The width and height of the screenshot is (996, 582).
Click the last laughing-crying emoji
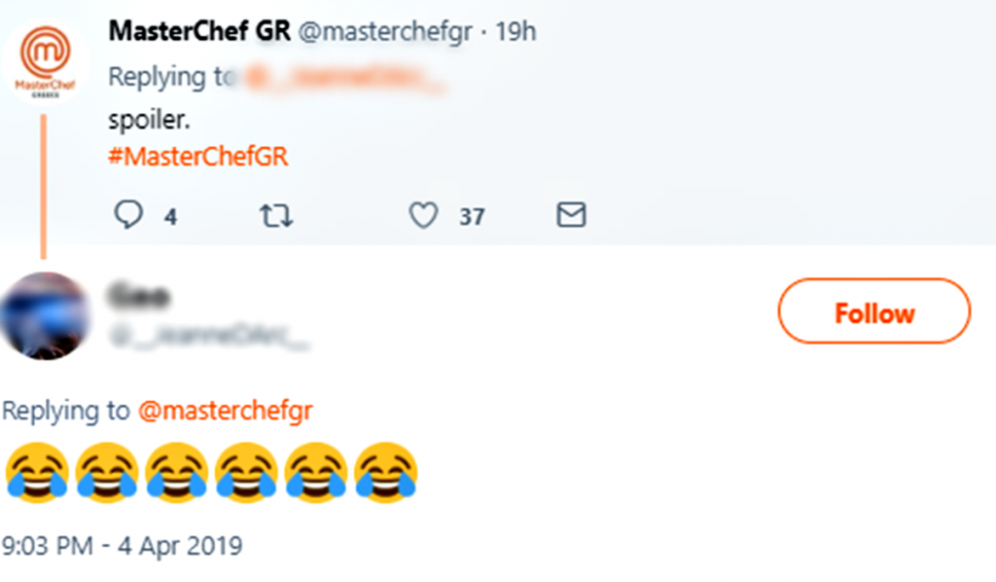tap(386, 472)
